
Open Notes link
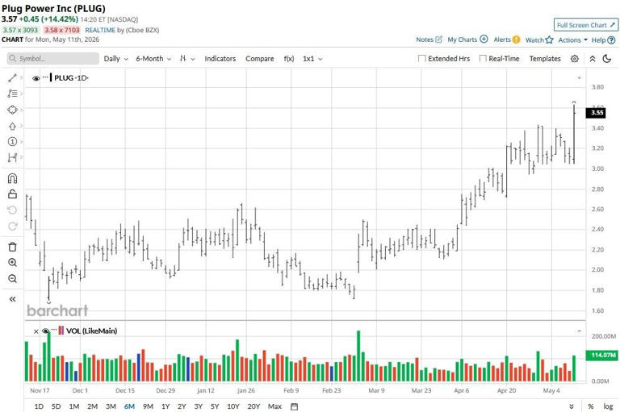pyautogui.click(x=429, y=40)
